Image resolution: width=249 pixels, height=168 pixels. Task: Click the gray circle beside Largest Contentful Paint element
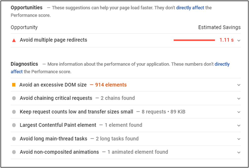pos(14,125)
